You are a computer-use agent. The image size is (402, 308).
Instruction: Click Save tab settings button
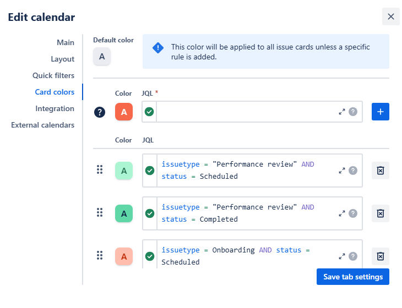[352, 277]
